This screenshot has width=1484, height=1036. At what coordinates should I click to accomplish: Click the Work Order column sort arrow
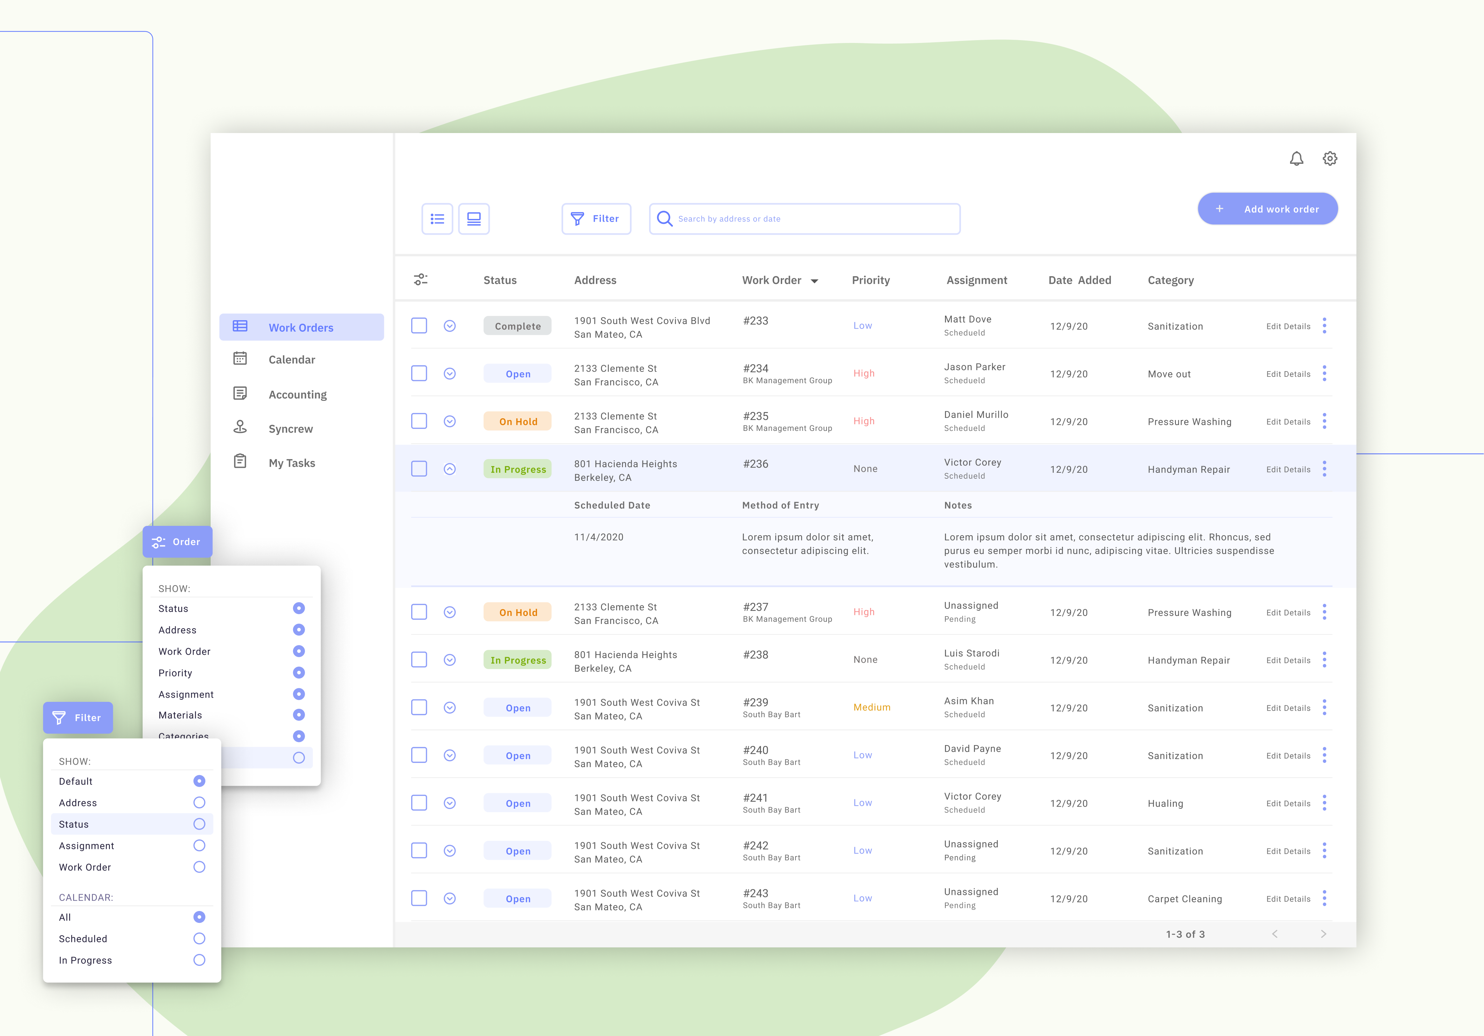point(814,281)
